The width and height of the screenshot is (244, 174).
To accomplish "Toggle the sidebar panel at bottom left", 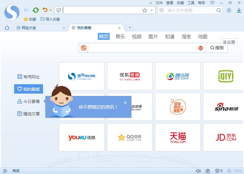I will tap(5, 170).
